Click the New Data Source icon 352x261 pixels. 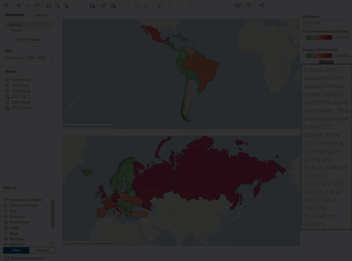57,5
